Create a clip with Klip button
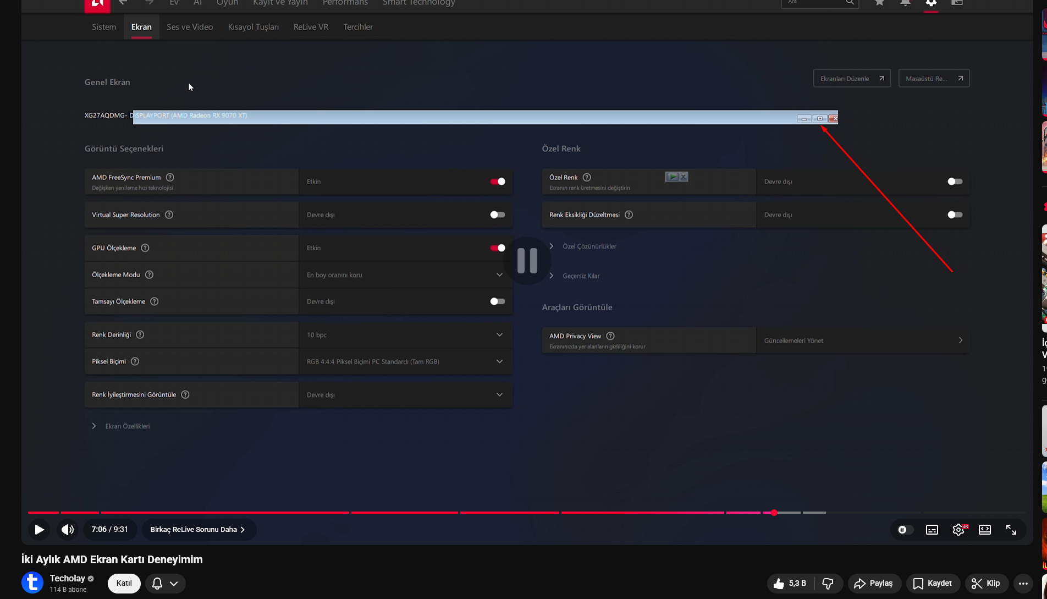The height and width of the screenshot is (599, 1047). [x=987, y=584]
